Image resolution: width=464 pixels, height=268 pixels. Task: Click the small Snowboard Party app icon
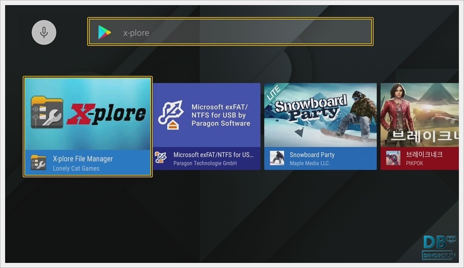coord(277,158)
